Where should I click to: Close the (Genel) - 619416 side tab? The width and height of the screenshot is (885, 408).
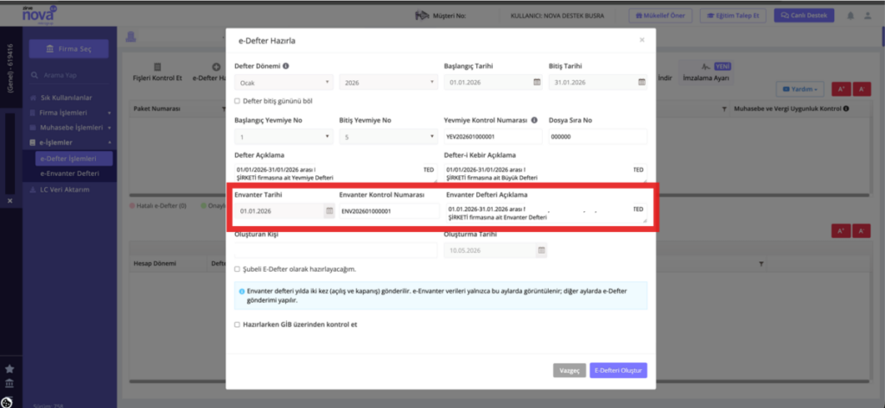pyautogui.click(x=10, y=201)
